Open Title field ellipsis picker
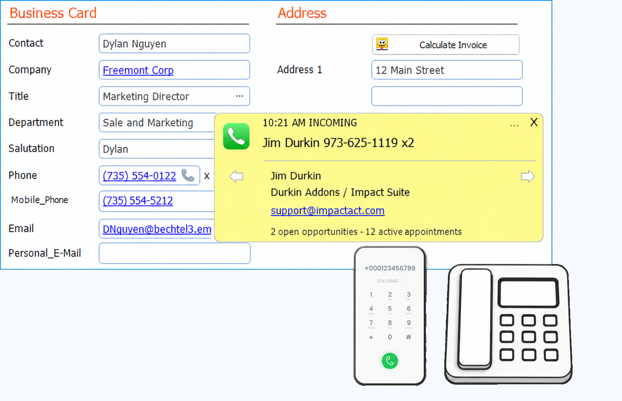This screenshot has width=622, height=401. pos(239,96)
